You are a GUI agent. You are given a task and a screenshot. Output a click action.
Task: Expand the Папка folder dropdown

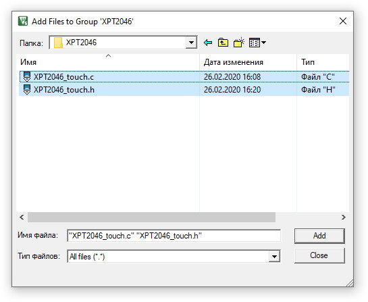191,43
